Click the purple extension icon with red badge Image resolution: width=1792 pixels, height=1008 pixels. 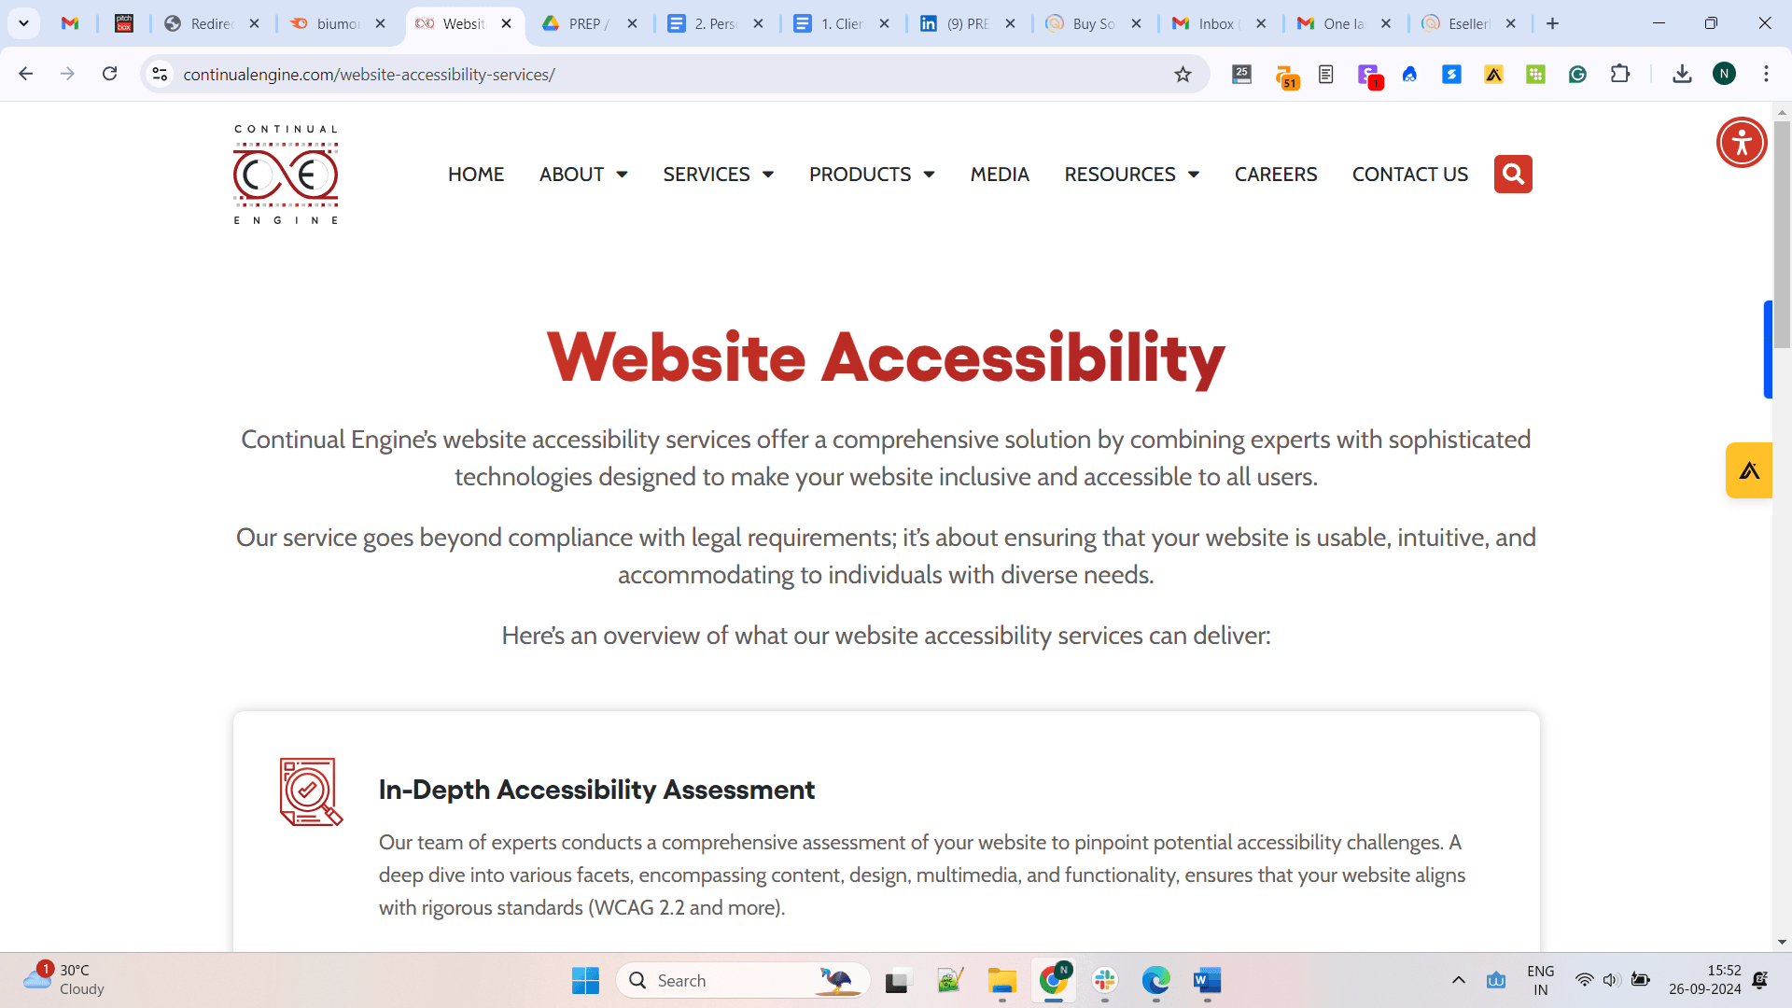pyautogui.click(x=1369, y=77)
